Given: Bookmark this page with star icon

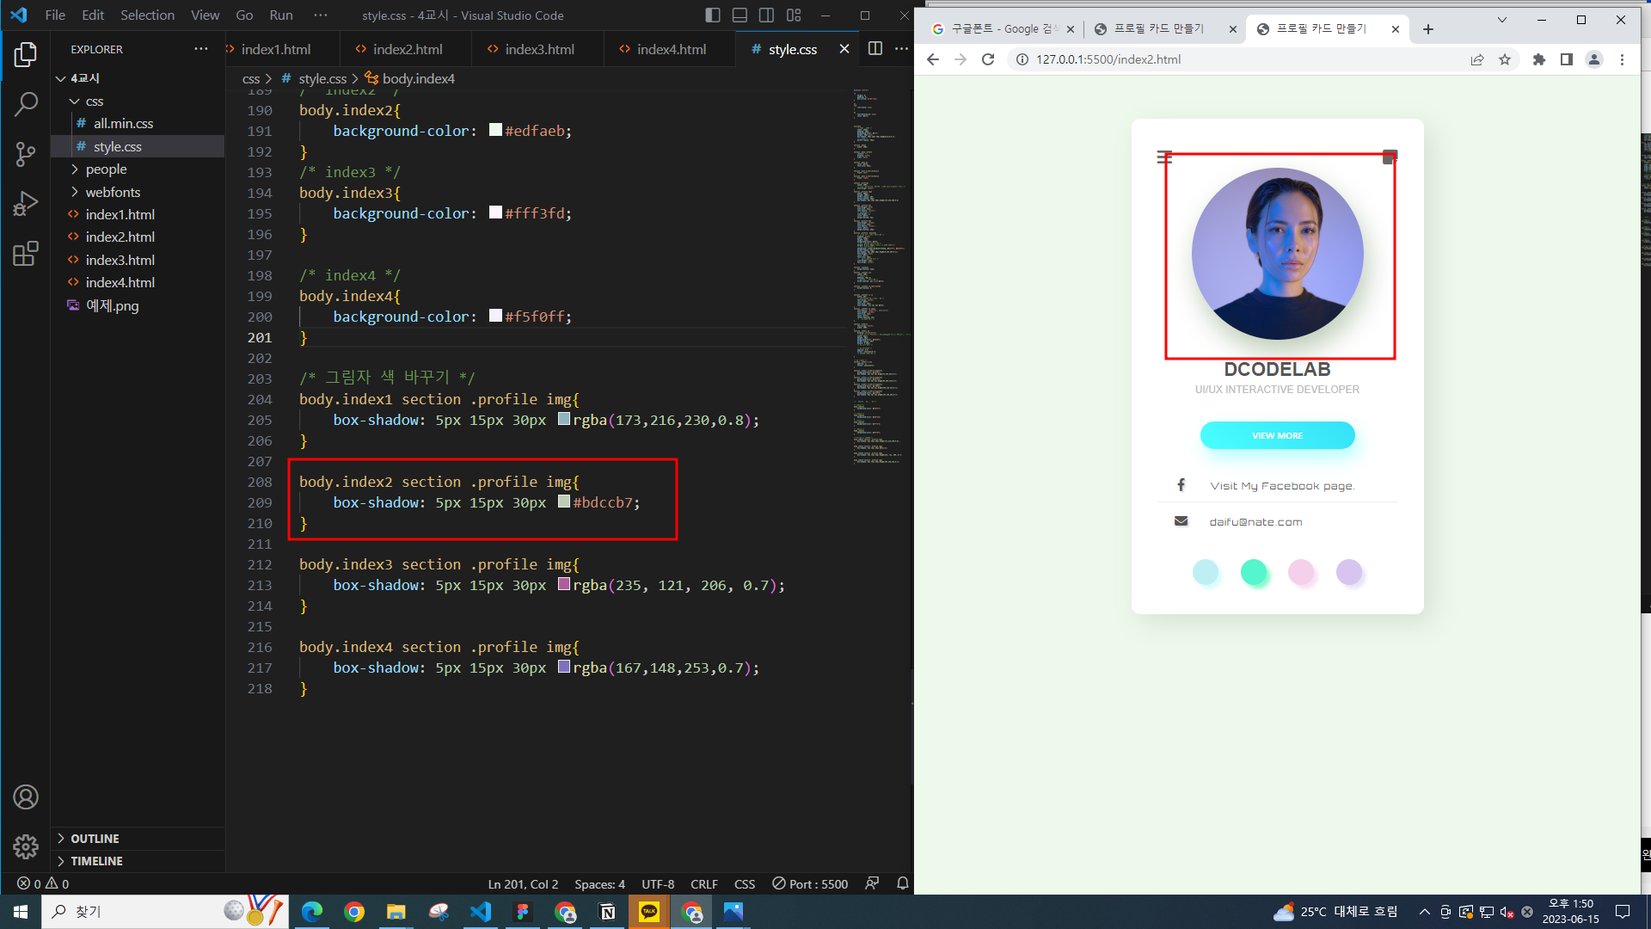Looking at the screenshot, I should 1504,59.
